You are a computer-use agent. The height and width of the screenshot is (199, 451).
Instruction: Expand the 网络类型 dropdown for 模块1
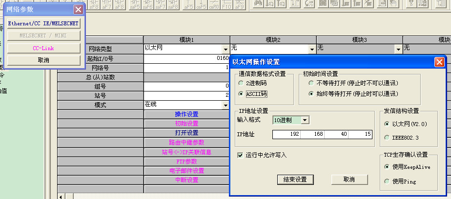point(225,49)
